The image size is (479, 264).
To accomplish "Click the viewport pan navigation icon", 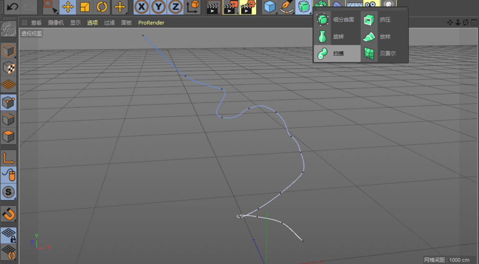I will click(x=450, y=23).
